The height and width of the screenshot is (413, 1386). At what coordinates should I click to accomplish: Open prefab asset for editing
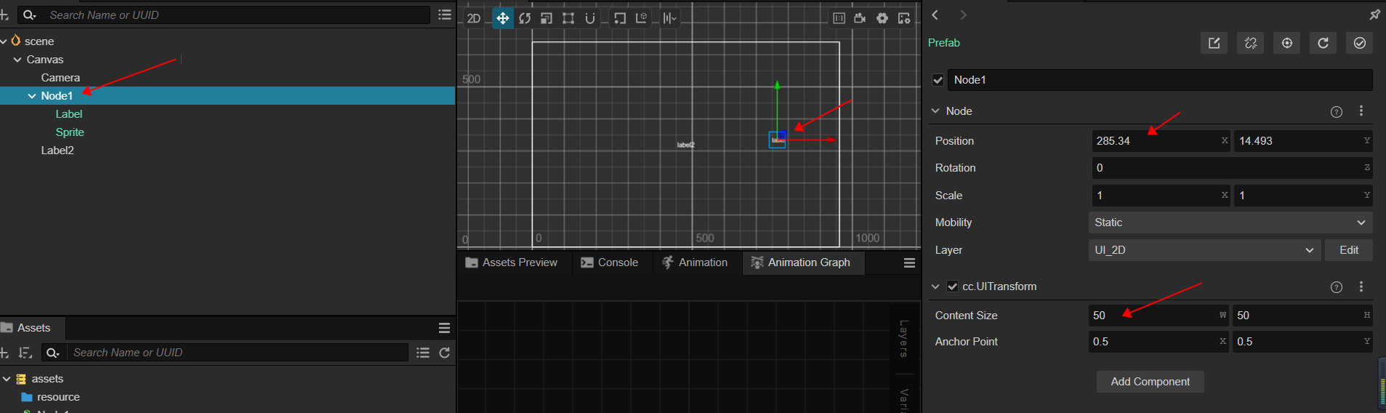tap(1214, 43)
